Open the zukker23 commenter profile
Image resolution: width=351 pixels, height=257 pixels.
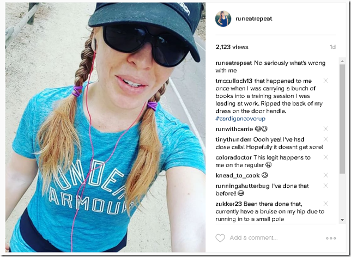(x=228, y=204)
